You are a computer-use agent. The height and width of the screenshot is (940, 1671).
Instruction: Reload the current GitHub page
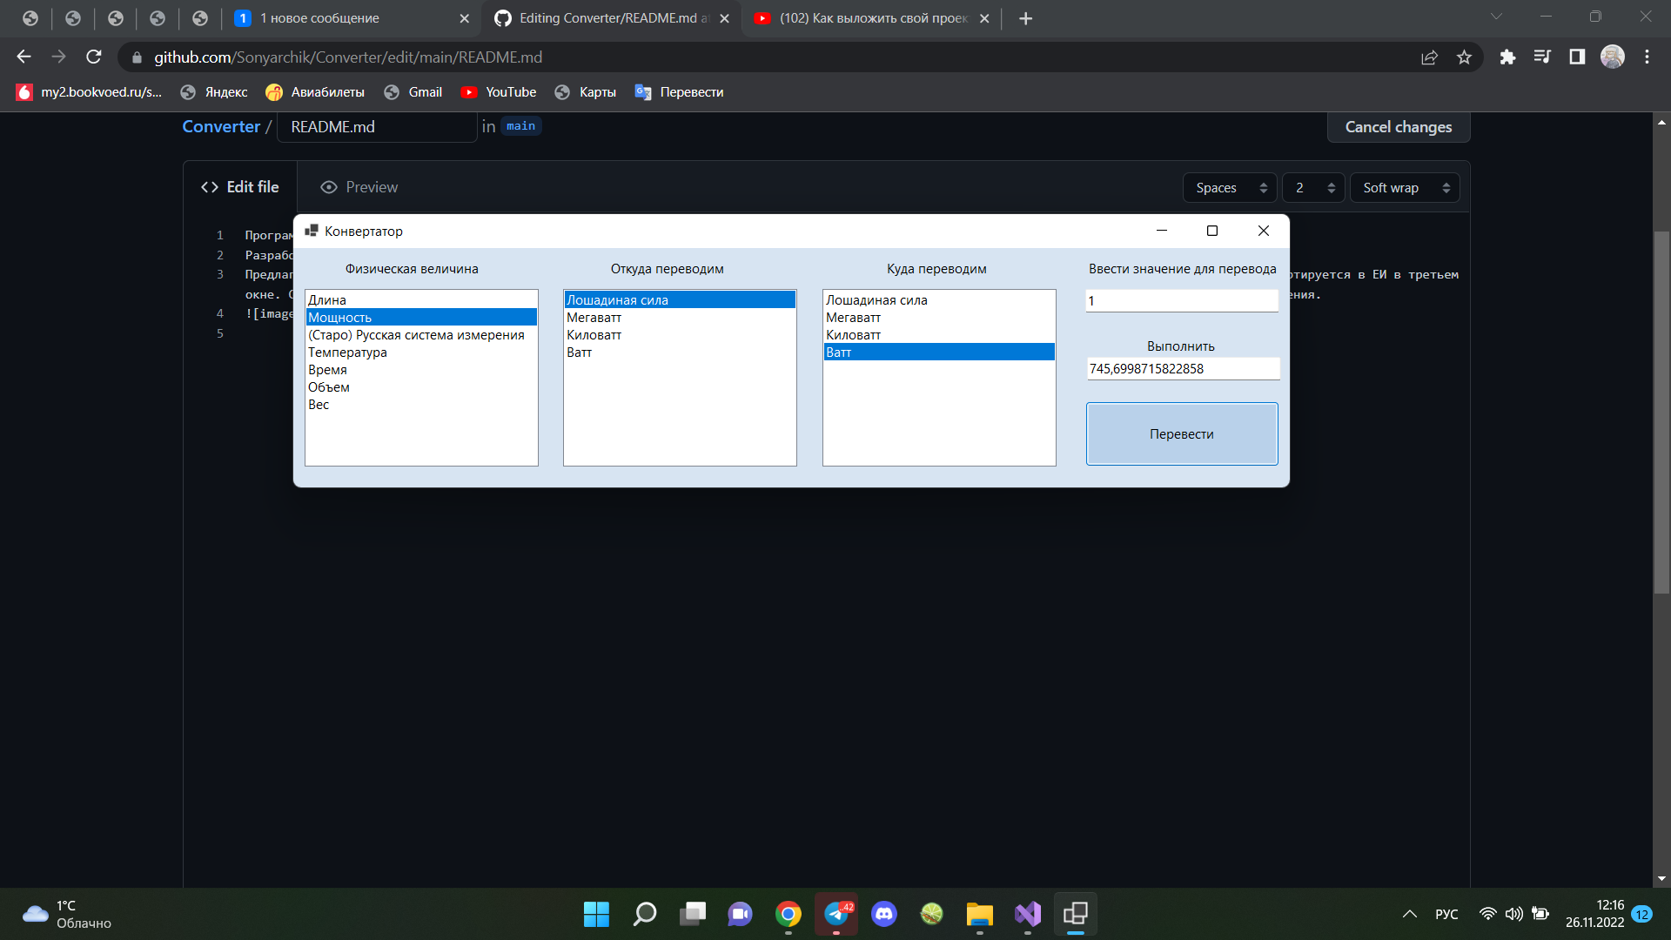click(x=93, y=57)
